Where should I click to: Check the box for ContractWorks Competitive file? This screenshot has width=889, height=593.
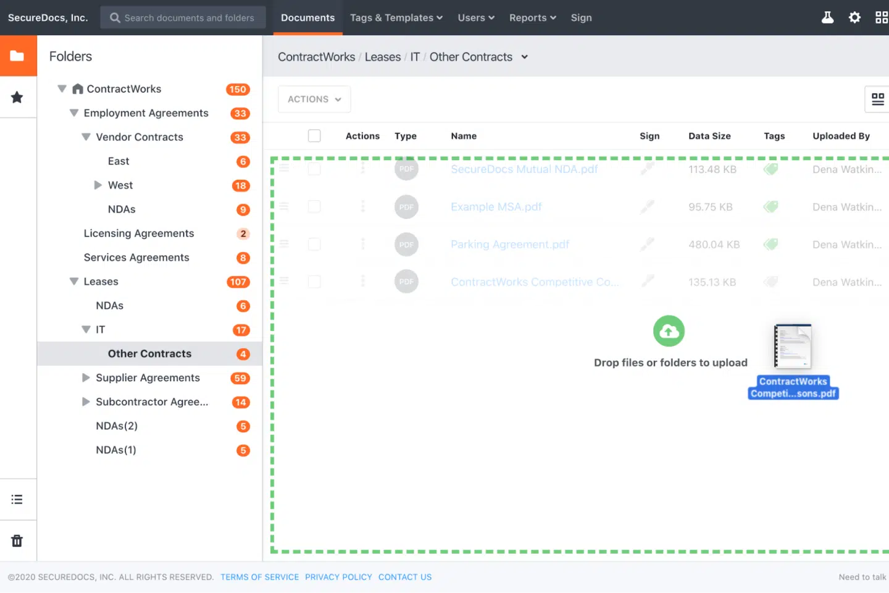(314, 282)
